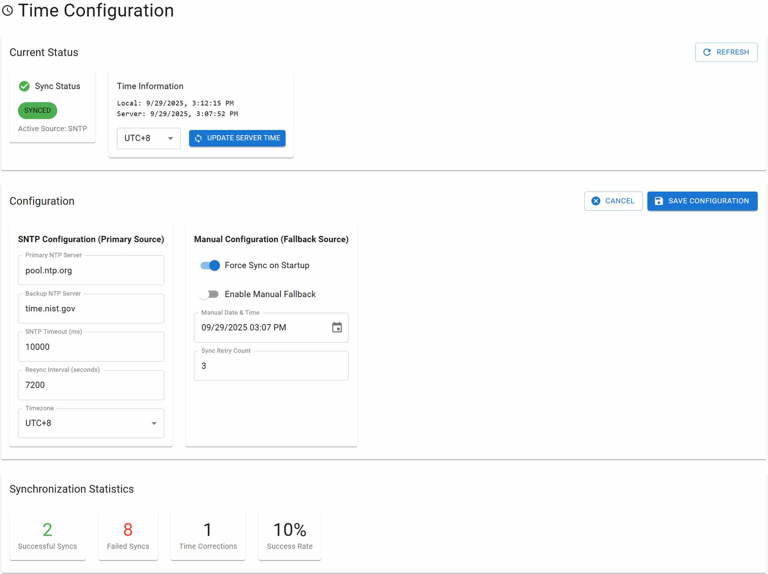Click the Cancel button

[x=613, y=201]
